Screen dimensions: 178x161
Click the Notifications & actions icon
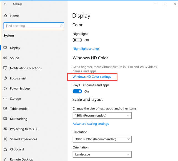click(5, 68)
